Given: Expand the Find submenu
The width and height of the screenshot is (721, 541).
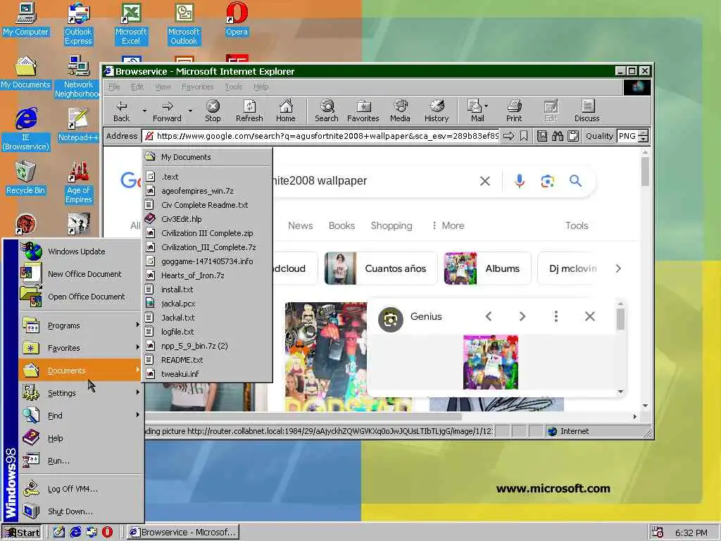Looking at the screenshot, I should pyautogui.click(x=80, y=416).
